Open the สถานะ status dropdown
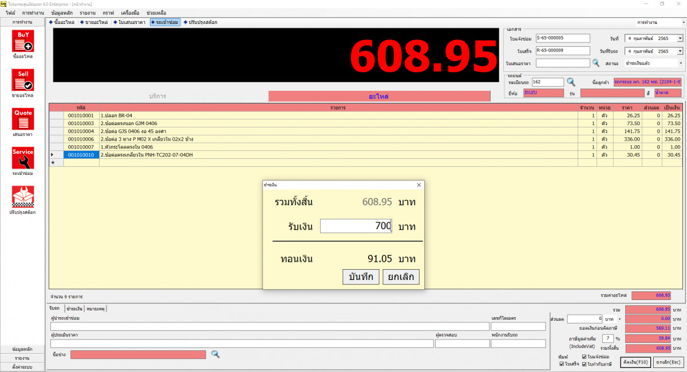687x372 pixels. (680, 63)
